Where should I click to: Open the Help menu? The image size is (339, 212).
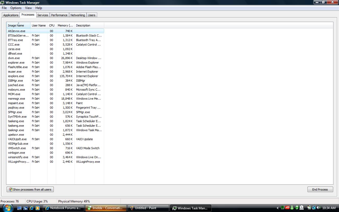point(39,8)
